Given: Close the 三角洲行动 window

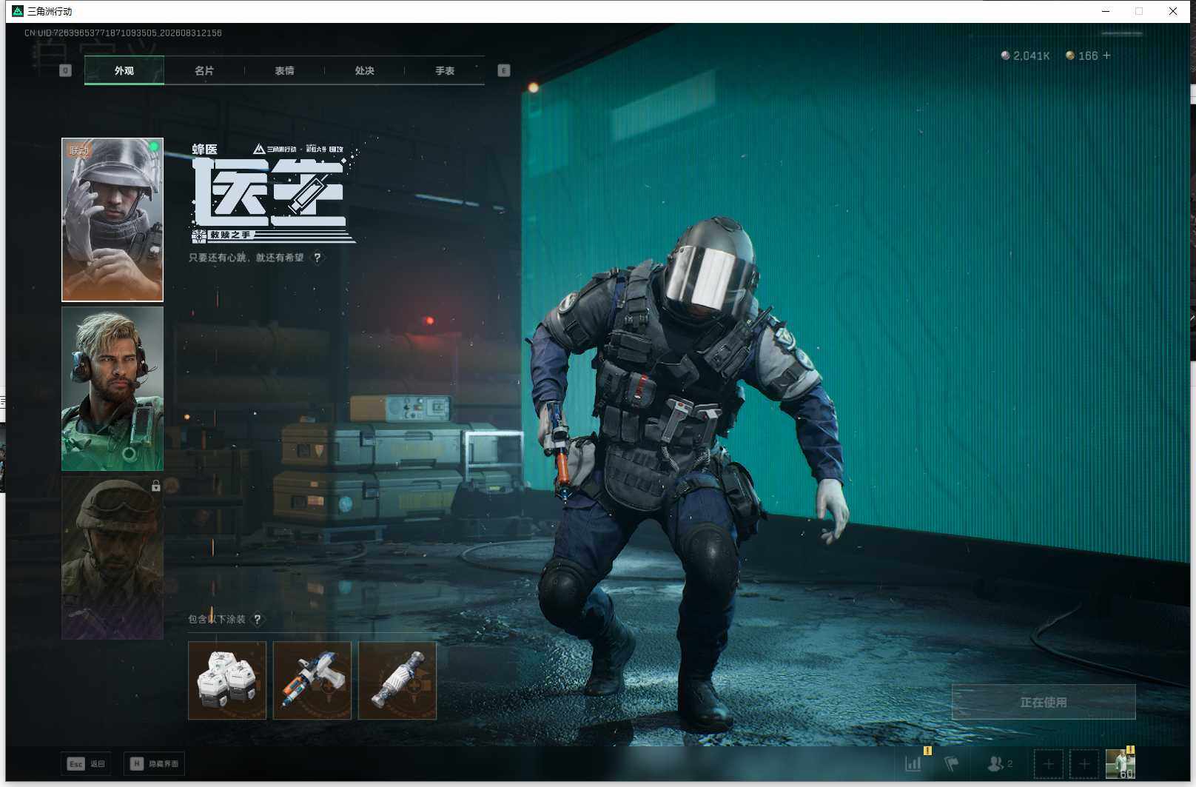Looking at the screenshot, I should (1173, 11).
